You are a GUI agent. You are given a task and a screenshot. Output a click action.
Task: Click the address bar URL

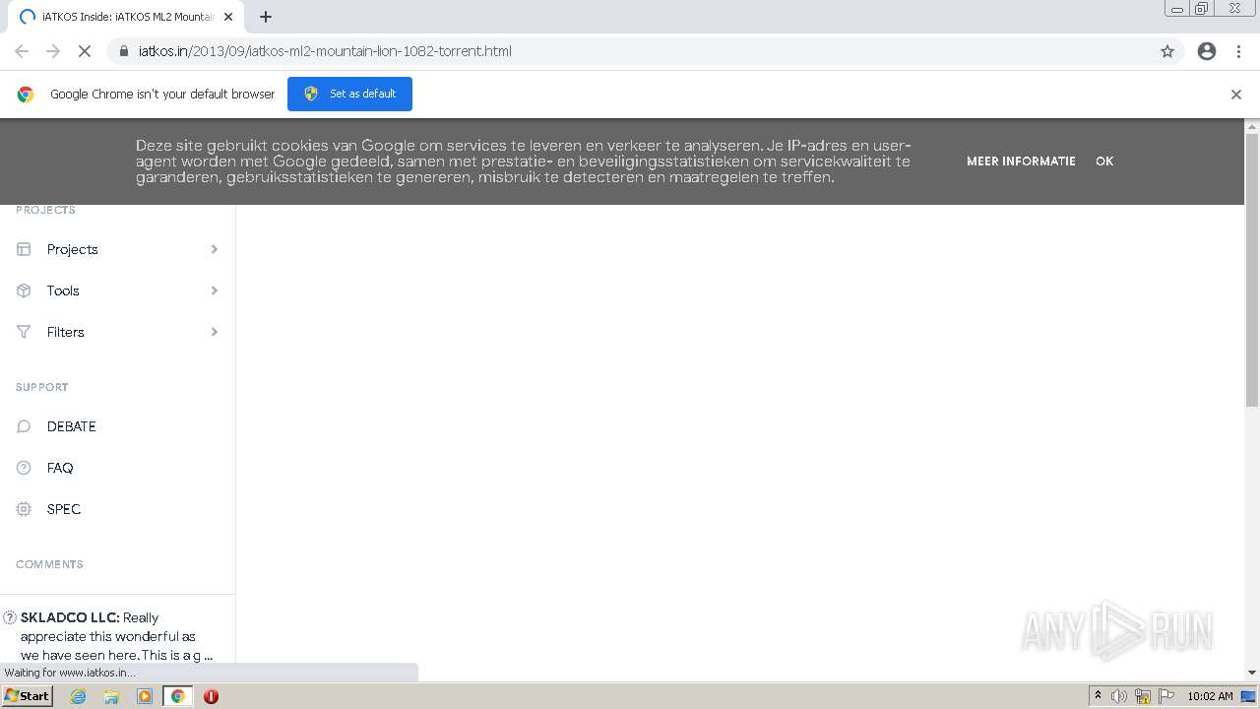325,51
